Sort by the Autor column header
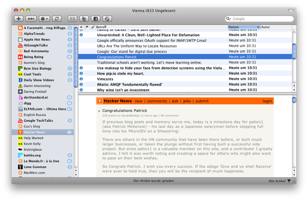The width and height of the screenshot is (308, 200). click(x=276, y=27)
